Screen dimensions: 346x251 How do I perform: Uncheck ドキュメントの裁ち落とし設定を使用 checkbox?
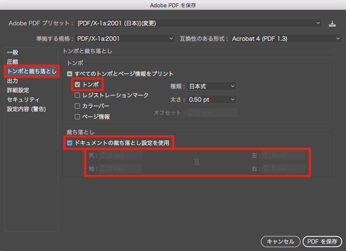point(70,143)
